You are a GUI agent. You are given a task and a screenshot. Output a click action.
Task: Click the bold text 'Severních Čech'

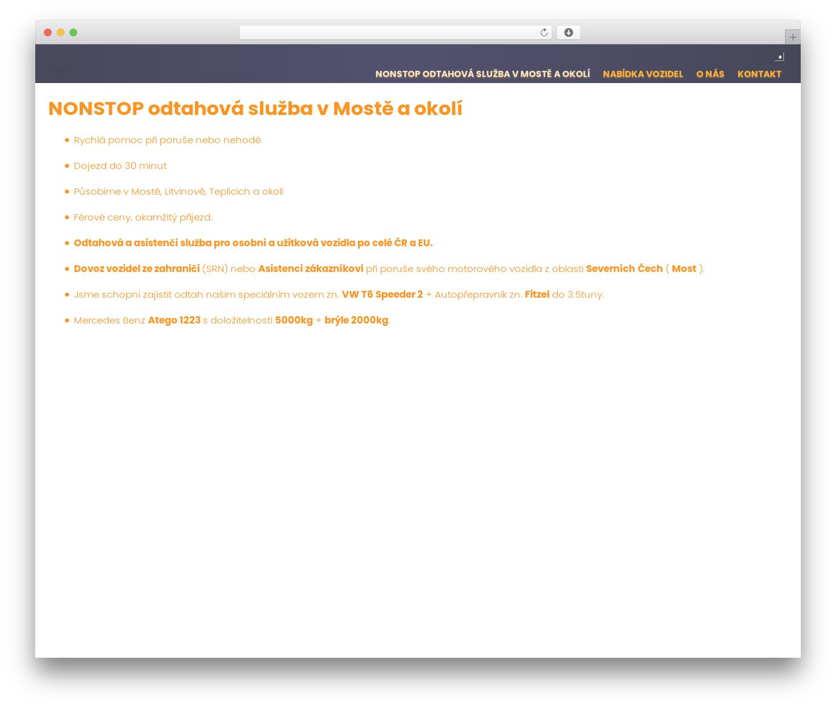coord(624,268)
